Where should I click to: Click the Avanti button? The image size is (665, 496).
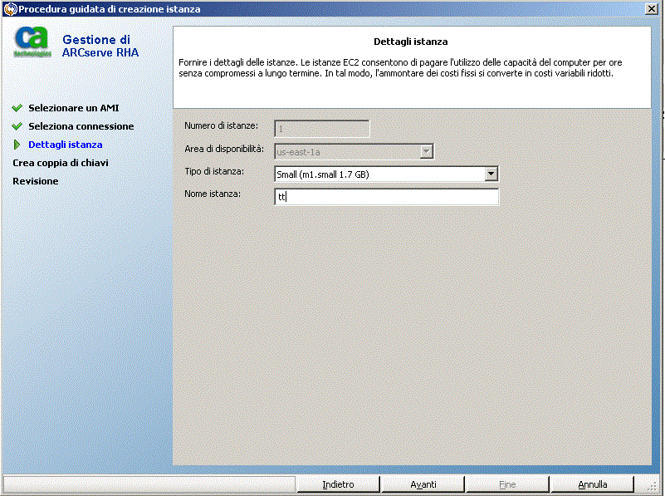click(x=423, y=484)
